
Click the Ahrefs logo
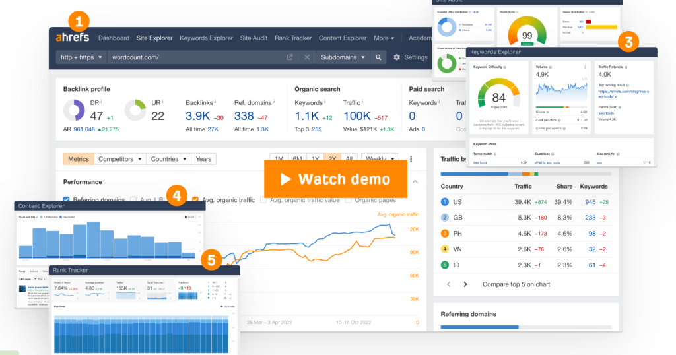(x=73, y=38)
